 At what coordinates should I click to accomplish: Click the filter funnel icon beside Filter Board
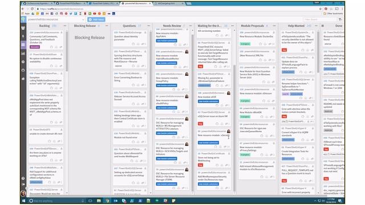point(340,19)
